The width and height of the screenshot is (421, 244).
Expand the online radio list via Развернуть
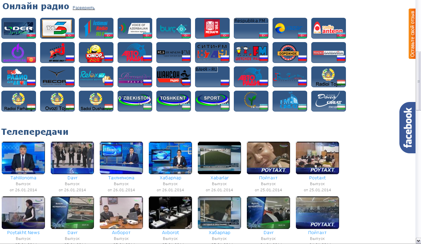click(84, 8)
